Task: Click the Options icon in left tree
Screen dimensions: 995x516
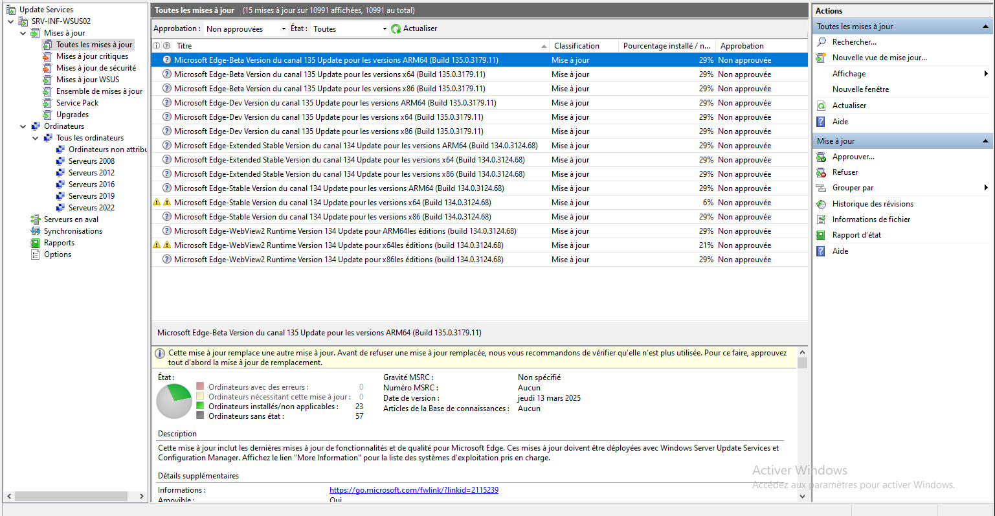Action: tap(36, 254)
